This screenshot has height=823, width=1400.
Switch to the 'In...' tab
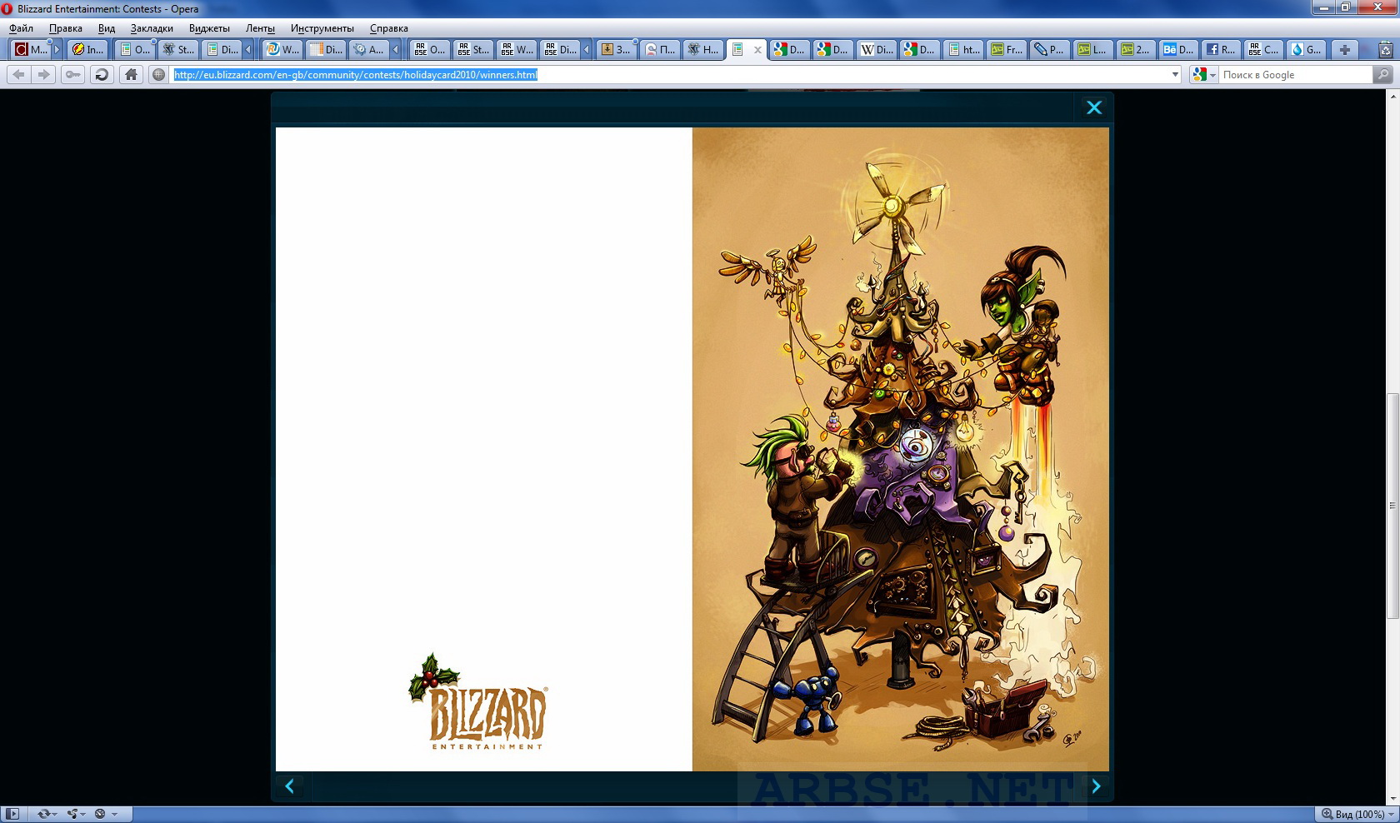pyautogui.click(x=88, y=50)
